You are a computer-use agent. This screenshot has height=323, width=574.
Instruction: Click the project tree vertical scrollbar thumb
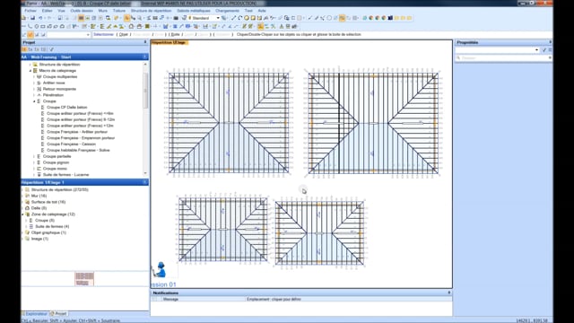click(145, 90)
